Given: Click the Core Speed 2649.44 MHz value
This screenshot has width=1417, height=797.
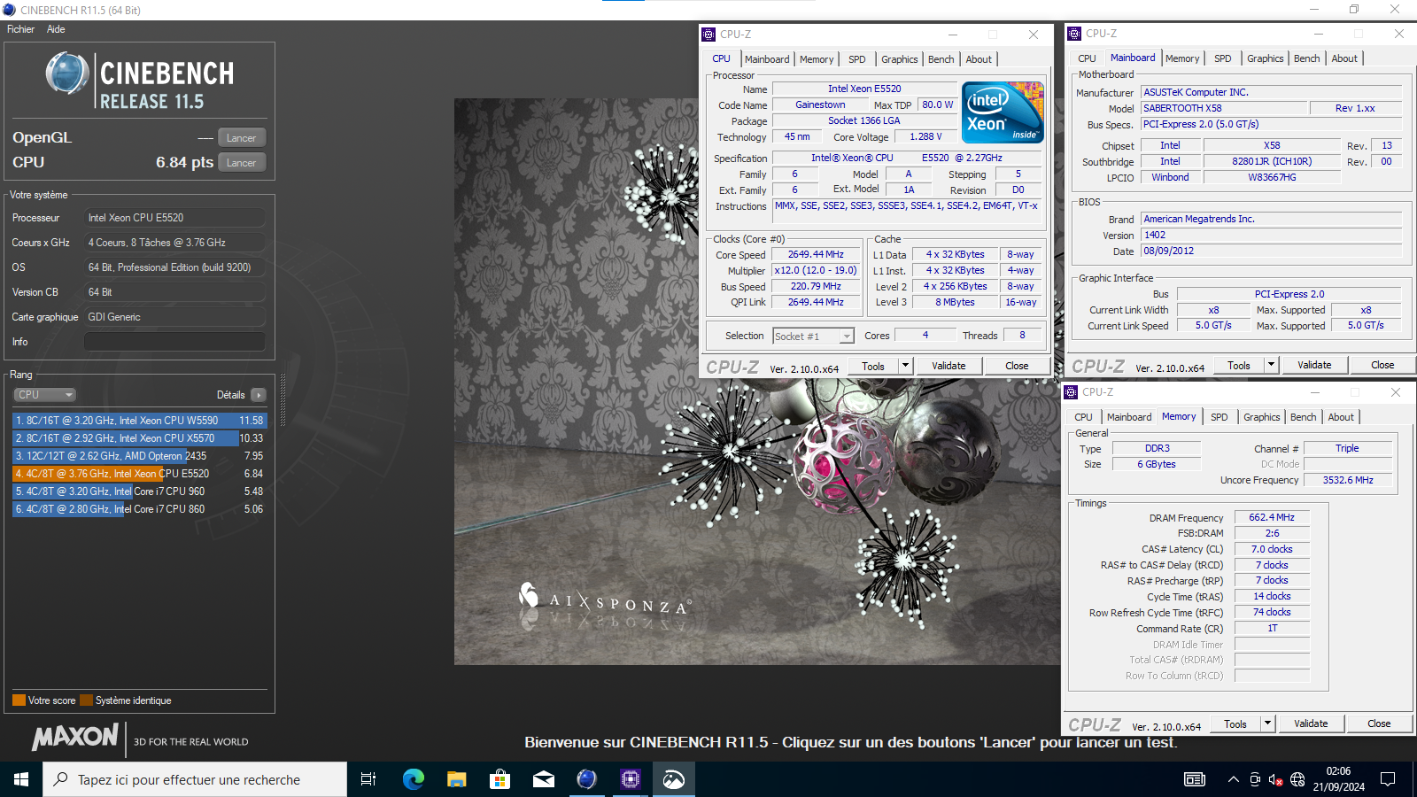Looking at the screenshot, I should [816, 255].
